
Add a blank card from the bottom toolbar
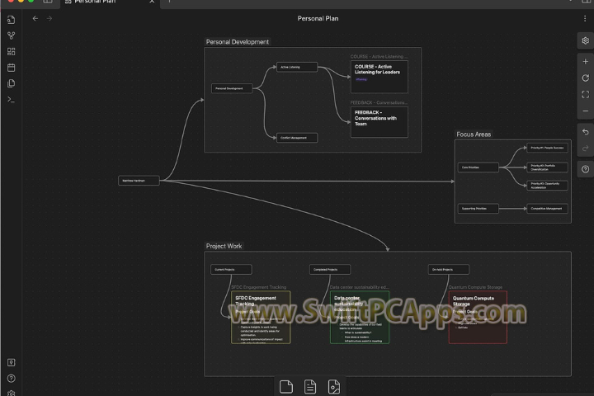pos(286,387)
